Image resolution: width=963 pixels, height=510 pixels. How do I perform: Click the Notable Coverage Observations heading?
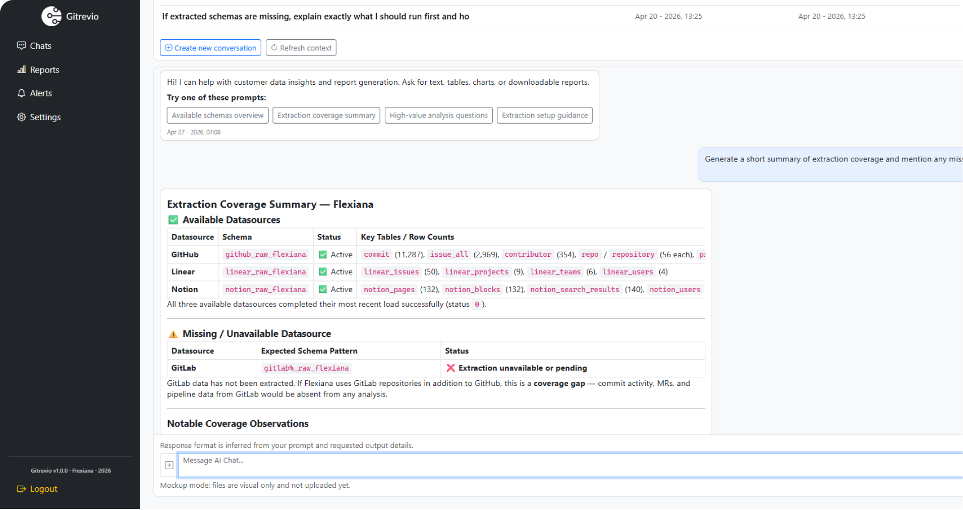238,424
